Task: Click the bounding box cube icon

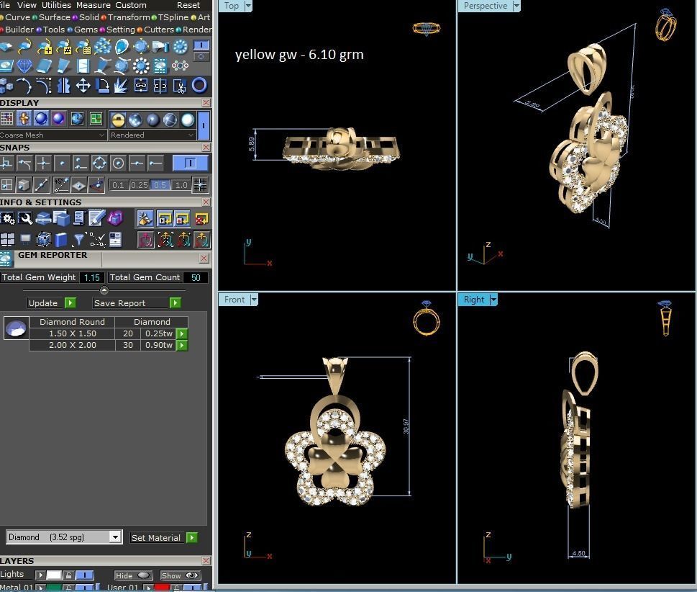Action: tap(44, 240)
